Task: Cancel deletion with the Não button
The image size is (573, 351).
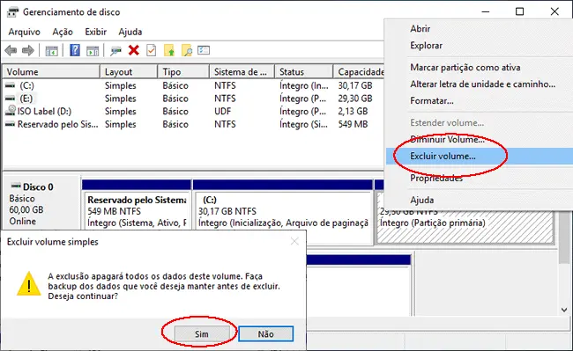Action: [265, 334]
